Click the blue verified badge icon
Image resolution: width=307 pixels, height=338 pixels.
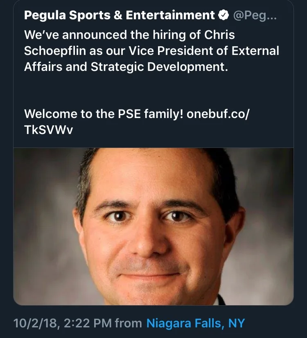223,15
